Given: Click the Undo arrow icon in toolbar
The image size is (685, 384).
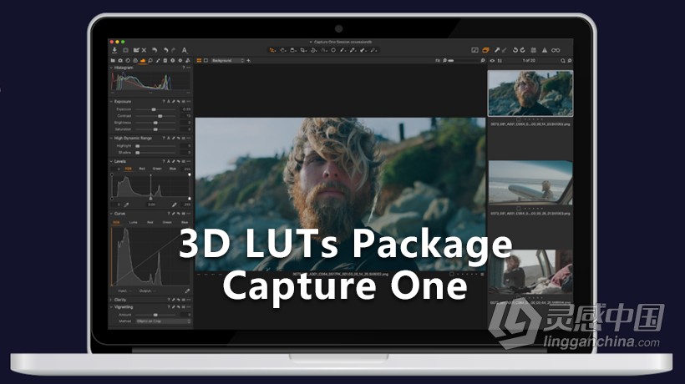Looking at the screenshot, I should click(x=165, y=50).
